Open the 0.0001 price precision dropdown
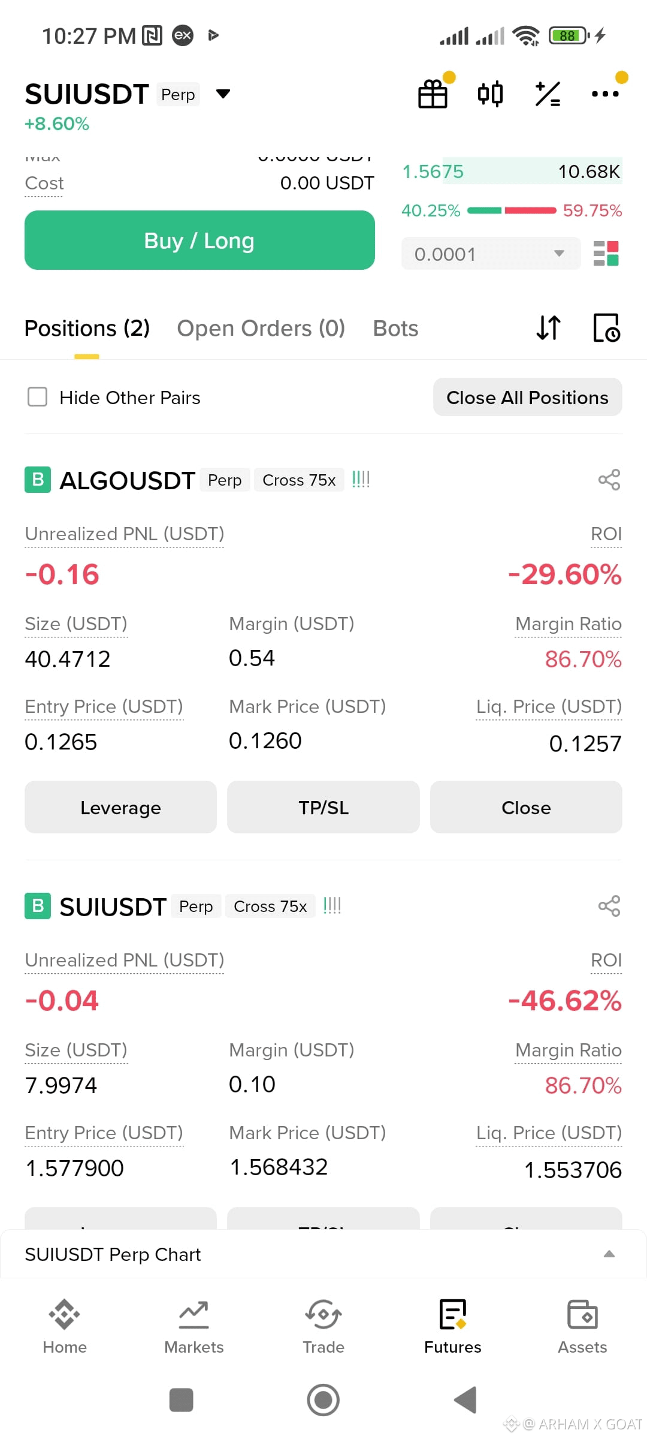The width and height of the screenshot is (647, 1439). click(491, 254)
